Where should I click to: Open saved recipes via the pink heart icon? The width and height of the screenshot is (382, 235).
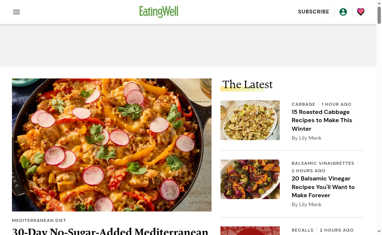click(361, 12)
